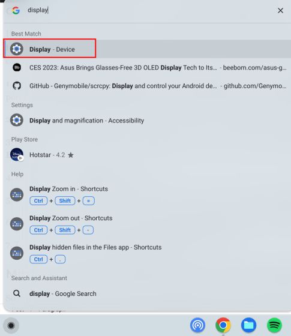Select the Display Zoom in shortcut result
The image size is (291, 336).
147,195
